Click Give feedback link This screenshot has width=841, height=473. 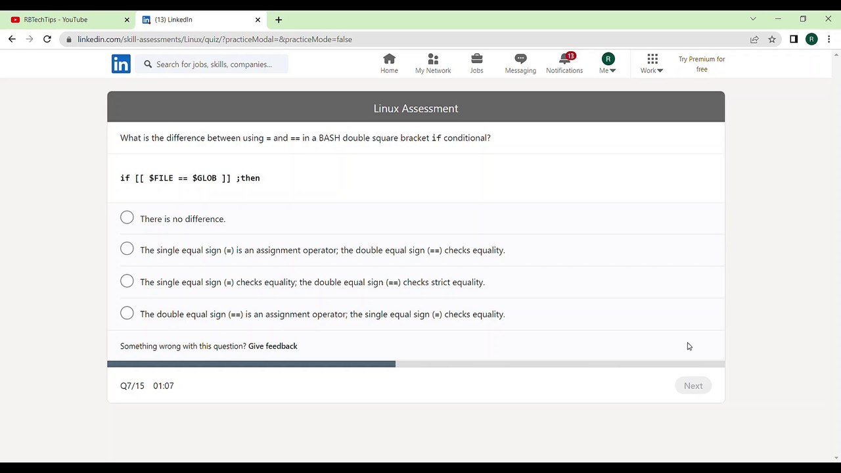coord(273,346)
